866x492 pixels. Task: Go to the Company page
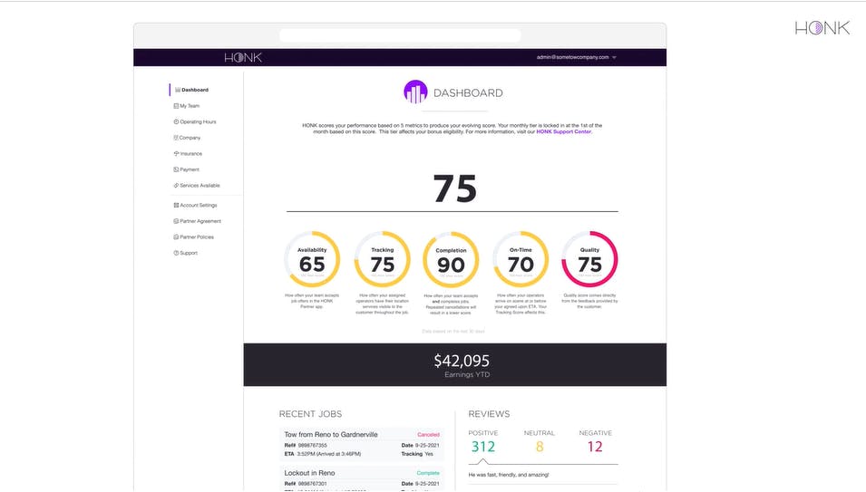point(190,138)
